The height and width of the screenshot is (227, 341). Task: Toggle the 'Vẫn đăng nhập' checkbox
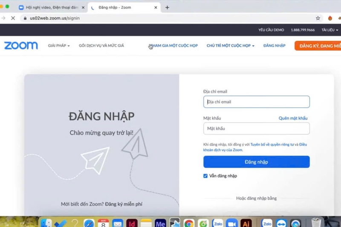click(205, 176)
